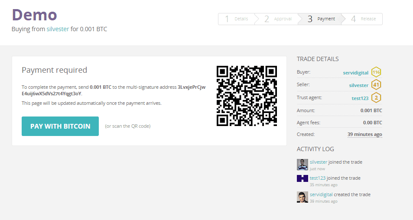This screenshot has width=413, height=220.
Task: Click the Amount value 0.001 BTC
Action: [371, 110]
